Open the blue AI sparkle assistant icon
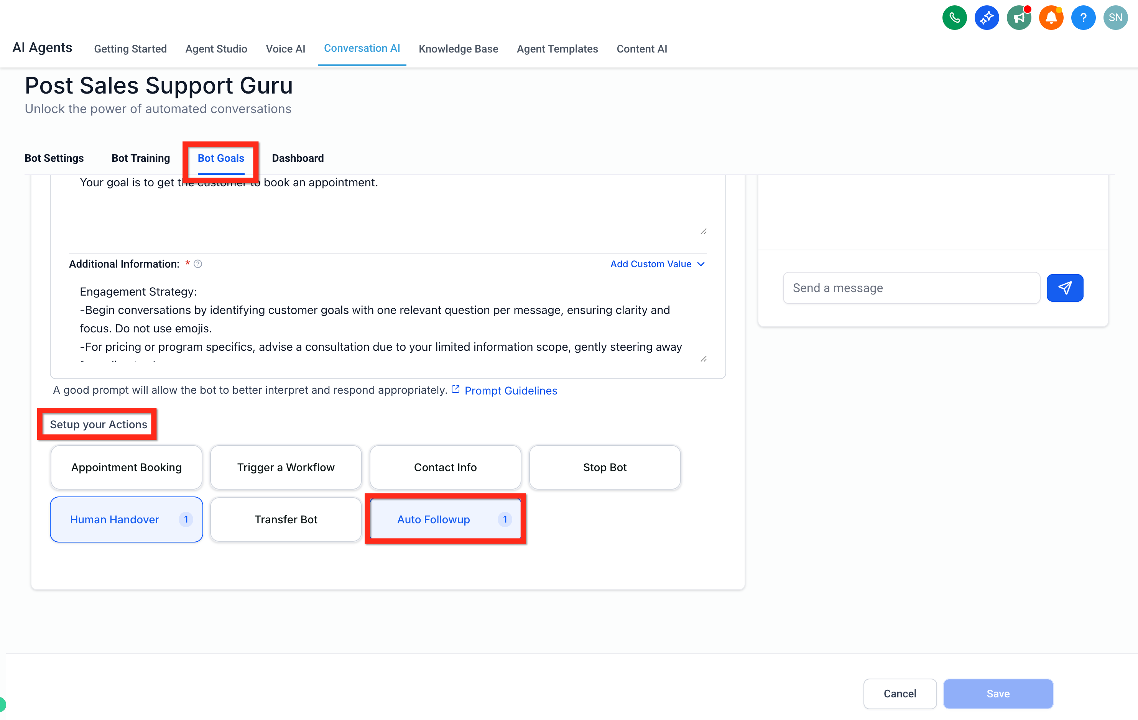Viewport: 1138px width, 720px height. click(986, 18)
